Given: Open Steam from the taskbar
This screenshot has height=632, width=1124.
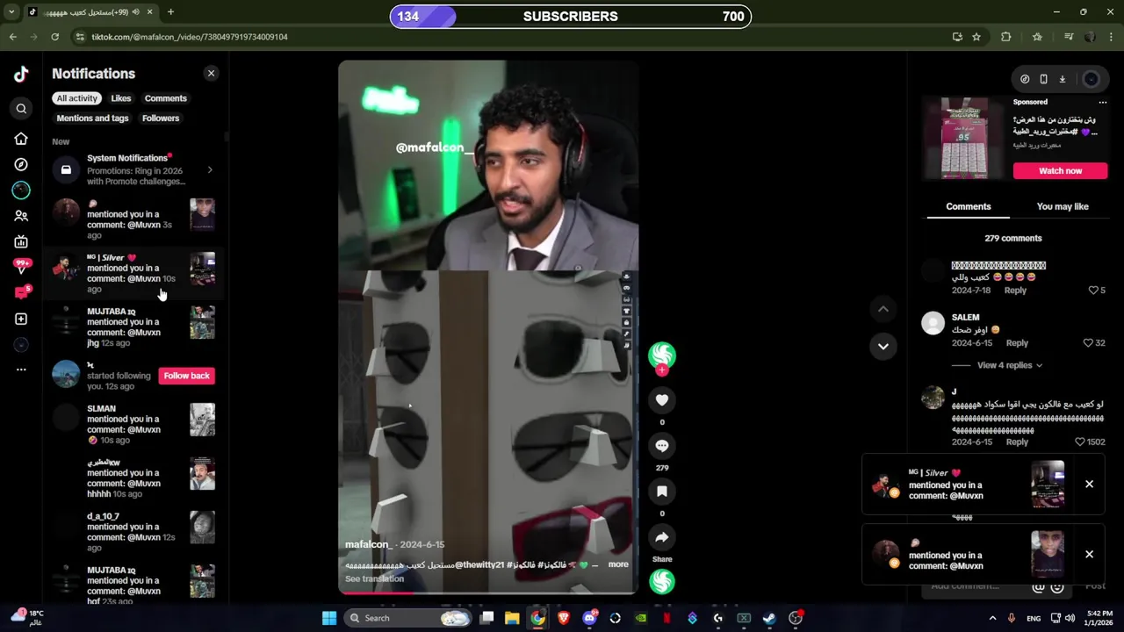Looking at the screenshot, I should tap(769, 618).
